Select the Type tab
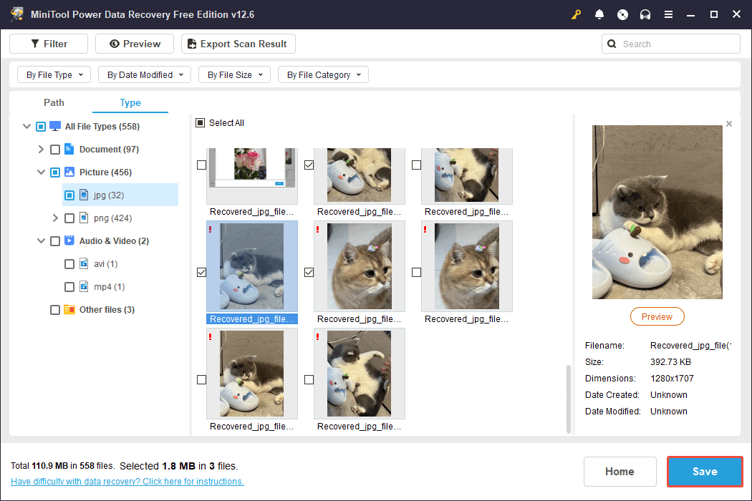 point(130,102)
